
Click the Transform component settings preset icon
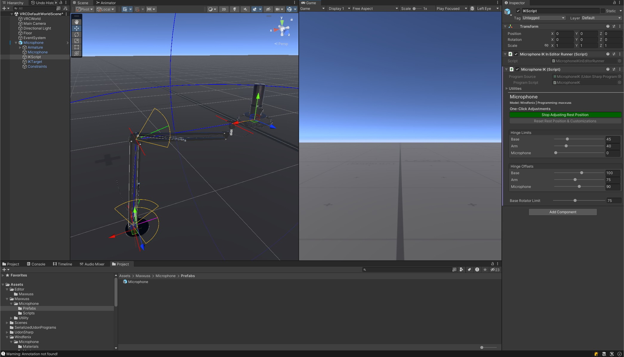613,27
